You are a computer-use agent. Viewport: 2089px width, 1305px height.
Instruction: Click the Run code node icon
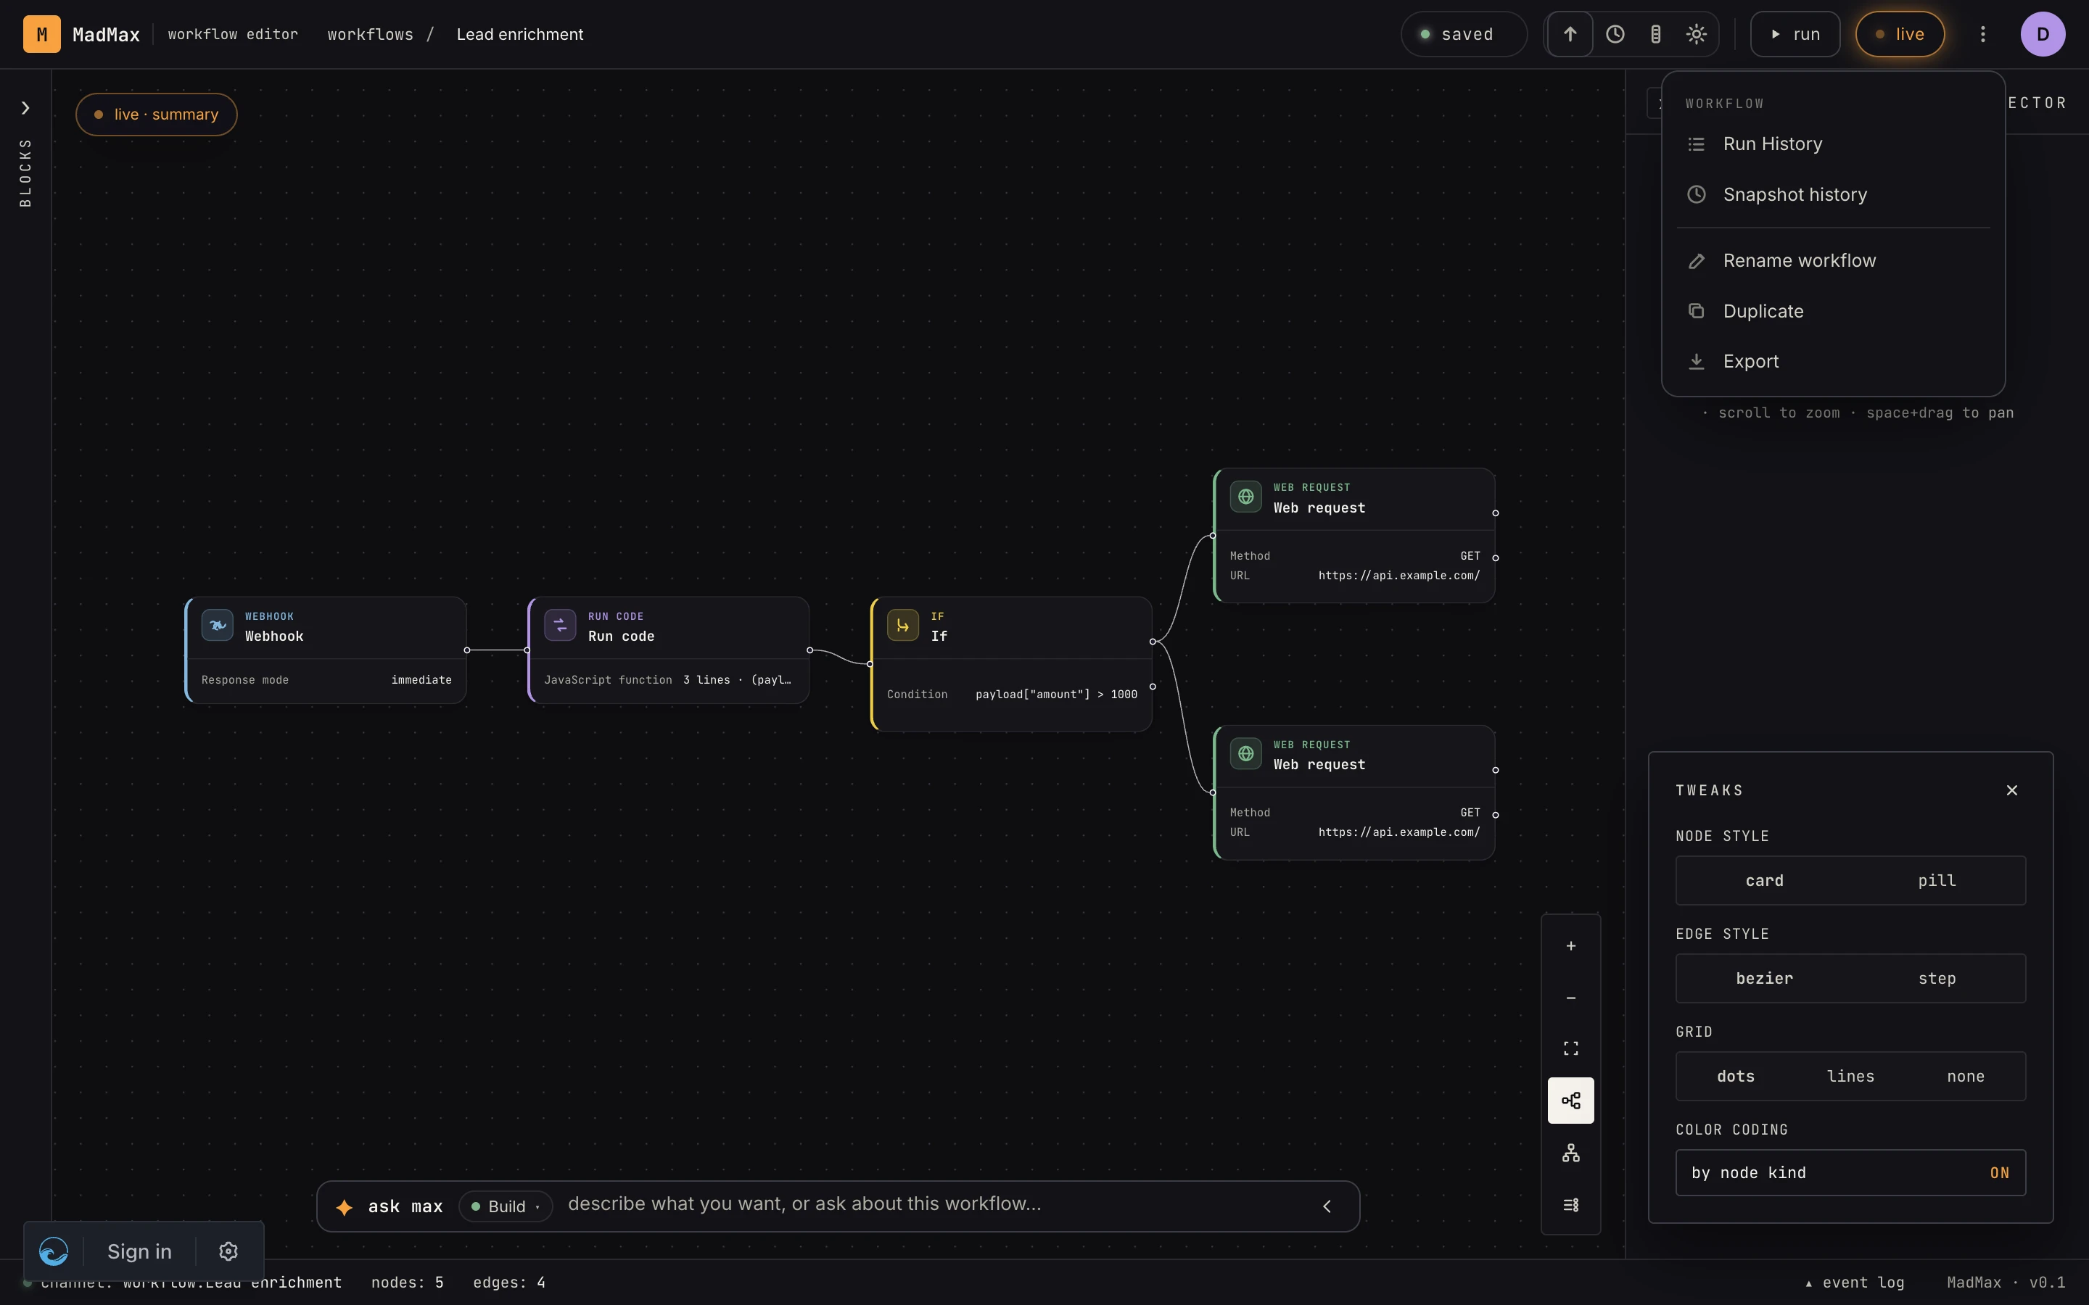pos(560,625)
